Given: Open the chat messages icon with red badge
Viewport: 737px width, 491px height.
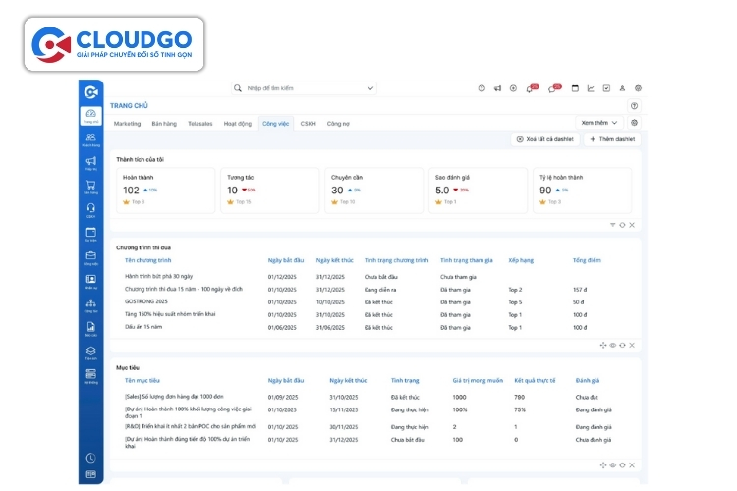Looking at the screenshot, I should [x=553, y=88].
